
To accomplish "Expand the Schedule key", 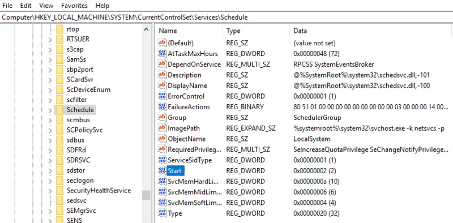I will (50, 110).
